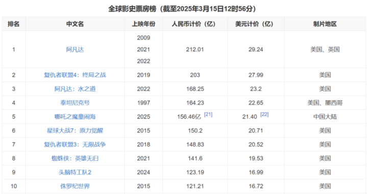This screenshot has height=194, width=367.
Task: Click the 制片地区 column header
Action: coord(325,24)
